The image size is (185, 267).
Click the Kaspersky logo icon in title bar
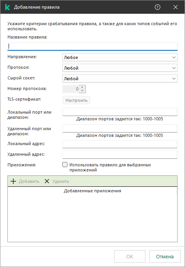tap(7, 7)
